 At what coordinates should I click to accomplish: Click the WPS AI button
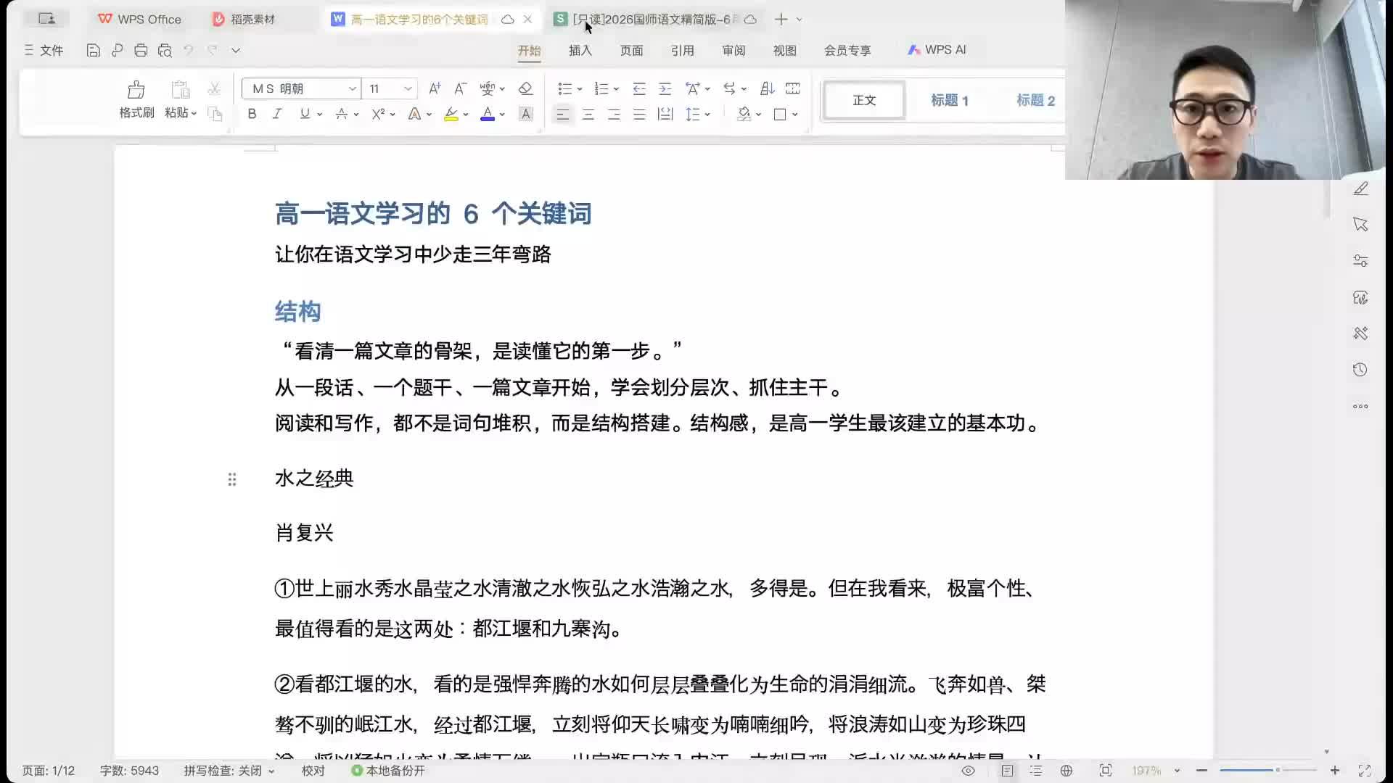click(937, 49)
